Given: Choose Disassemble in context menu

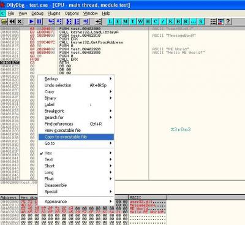Looking at the screenshot, I should click(x=76, y=185).
